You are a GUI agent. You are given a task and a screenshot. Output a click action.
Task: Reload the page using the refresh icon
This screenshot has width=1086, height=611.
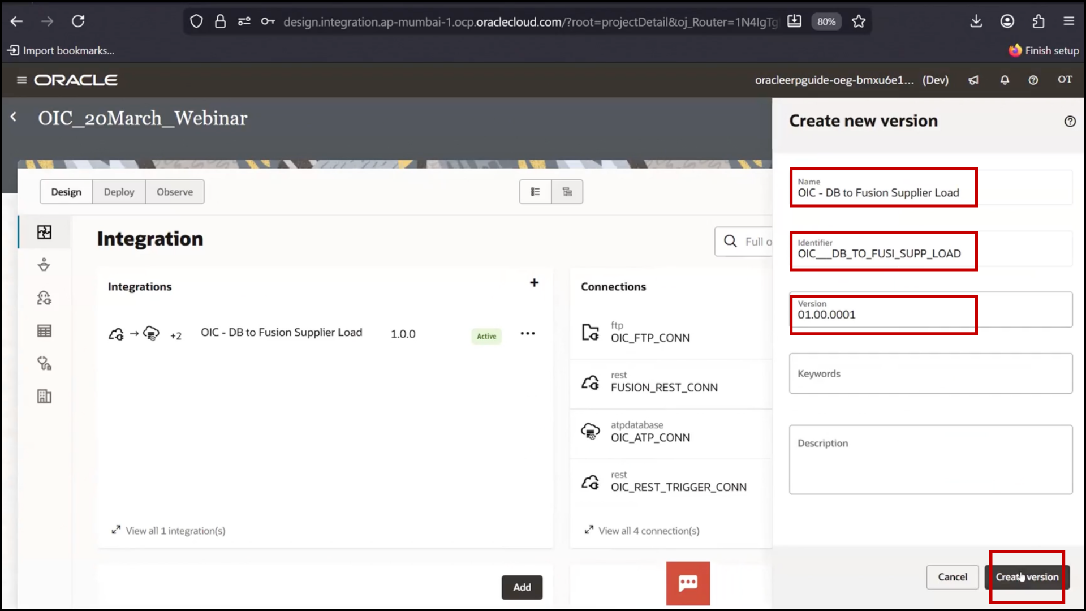pyautogui.click(x=78, y=21)
